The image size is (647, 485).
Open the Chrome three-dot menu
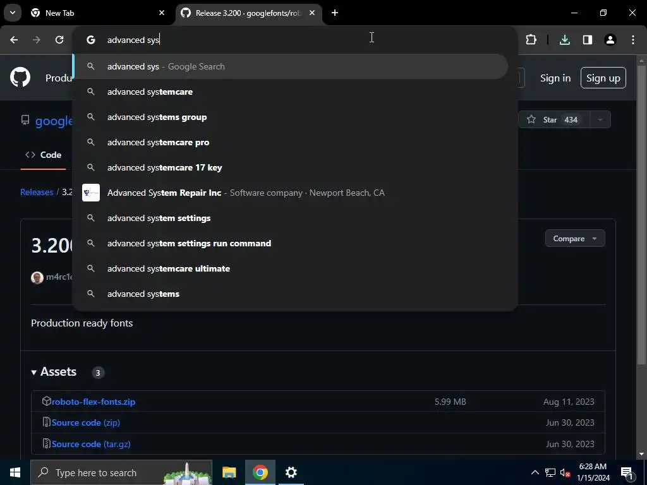[633, 40]
